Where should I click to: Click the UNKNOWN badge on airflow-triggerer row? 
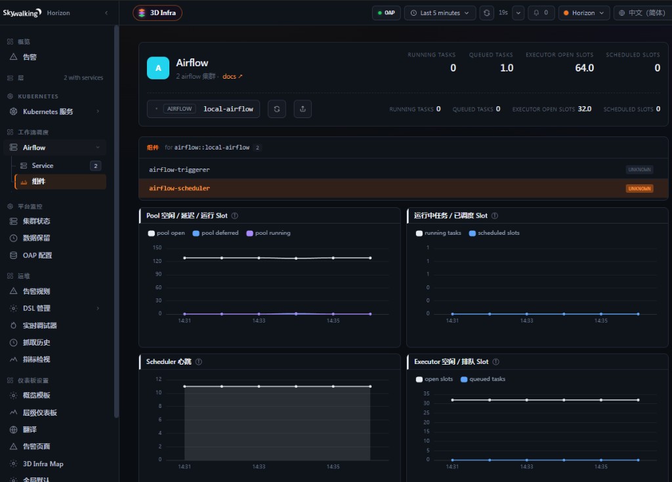pyautogui.click(x=639, y=170)
